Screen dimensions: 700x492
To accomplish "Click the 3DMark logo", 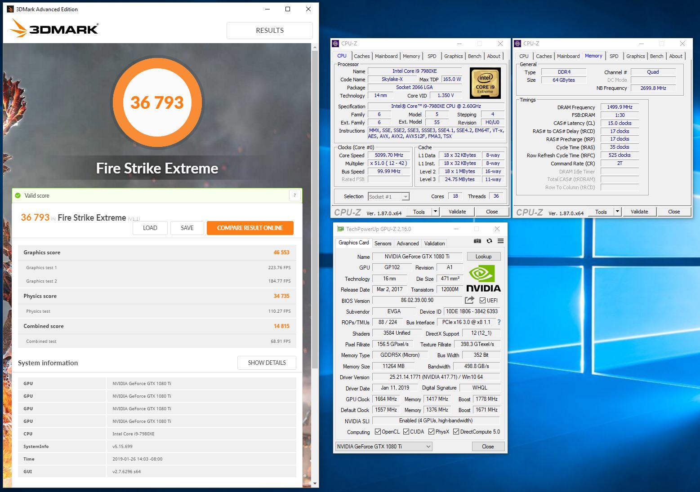I will tap(54, 28).
